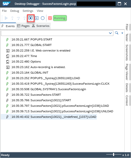Open the search options dropdown arrow

pyautogui.click(x=122, y=33)
